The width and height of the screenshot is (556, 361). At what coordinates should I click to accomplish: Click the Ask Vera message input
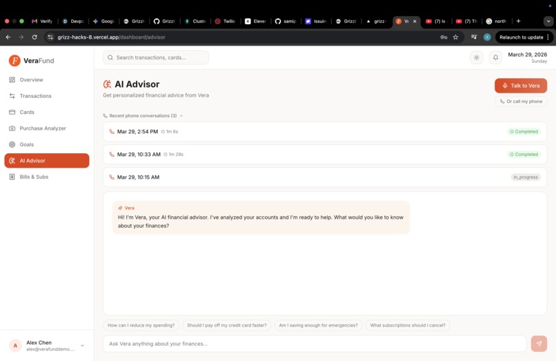pos(315,344)
